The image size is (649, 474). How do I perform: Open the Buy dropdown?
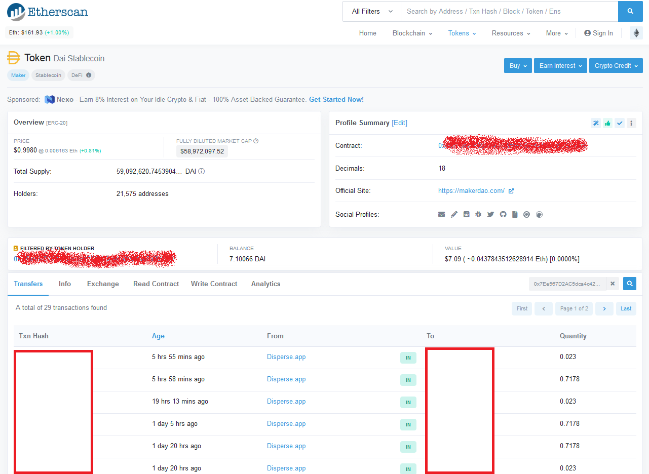click(x=518, y=66)
